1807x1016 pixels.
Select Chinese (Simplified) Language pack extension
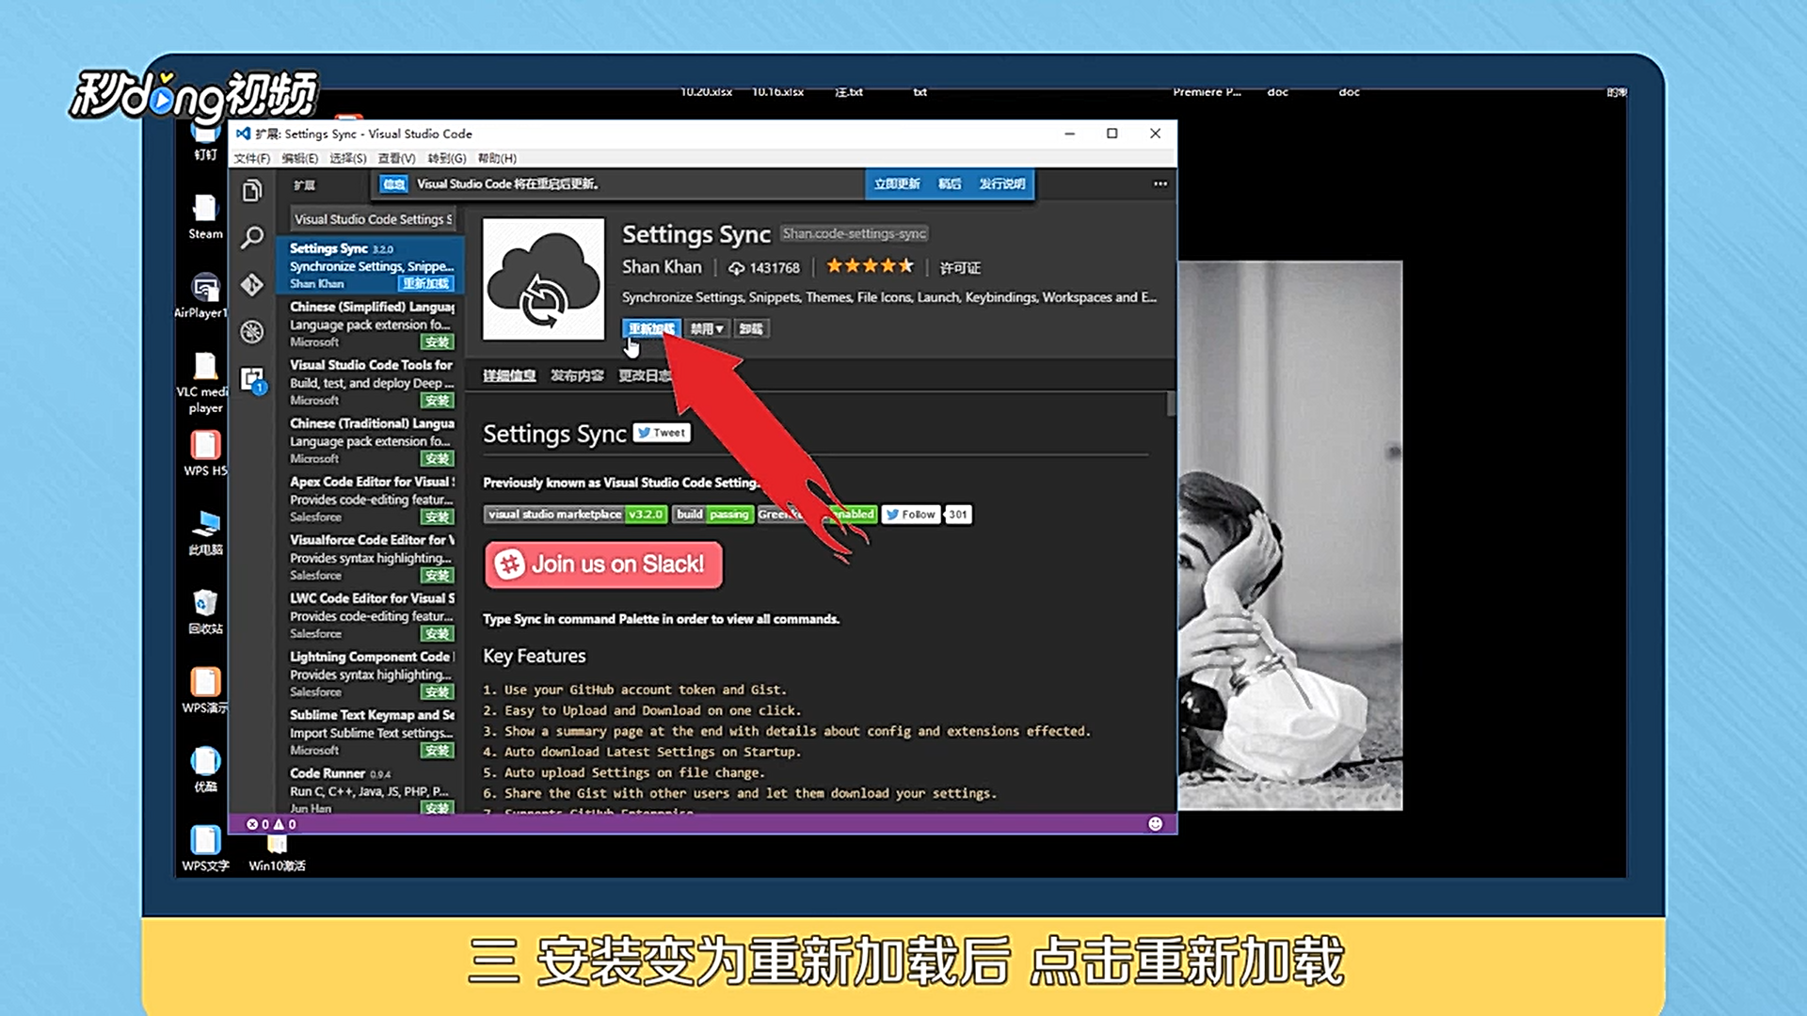pos(371,324)
